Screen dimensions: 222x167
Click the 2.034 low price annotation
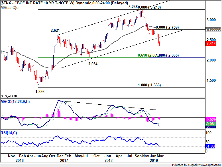(93, 64)
